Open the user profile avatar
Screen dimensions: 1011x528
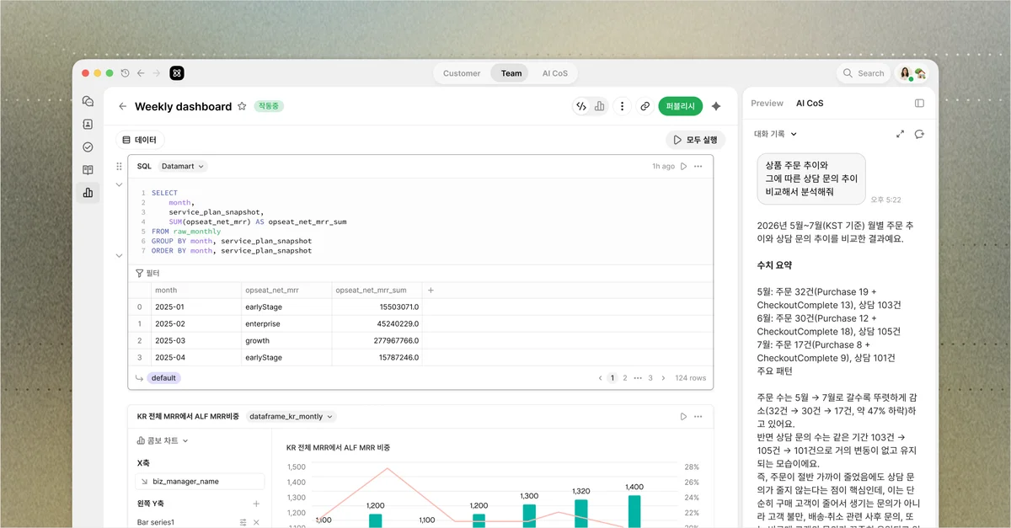[906, 73]
